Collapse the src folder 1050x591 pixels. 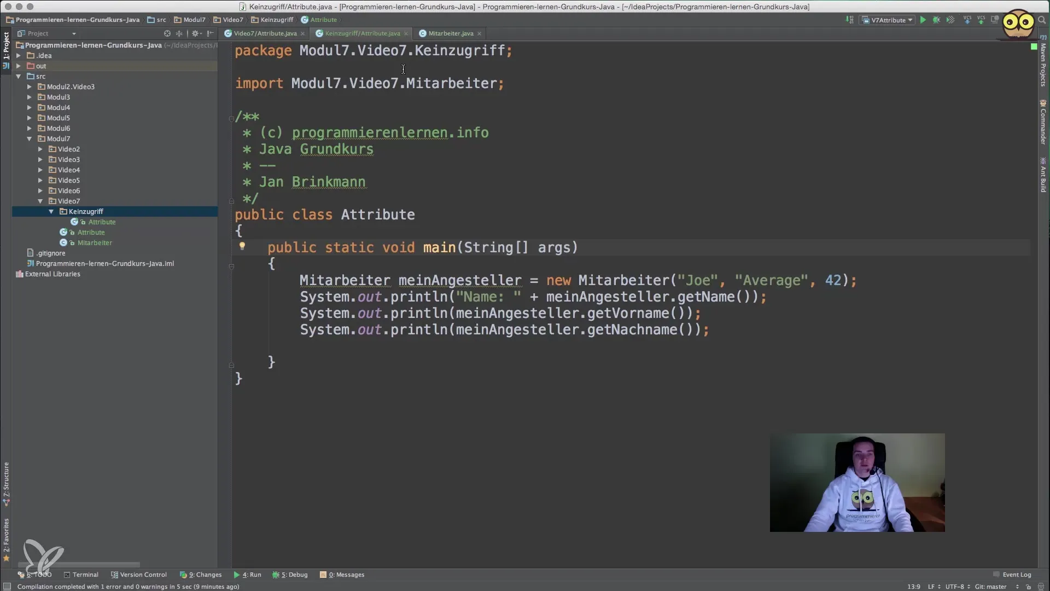pos(19,76)
